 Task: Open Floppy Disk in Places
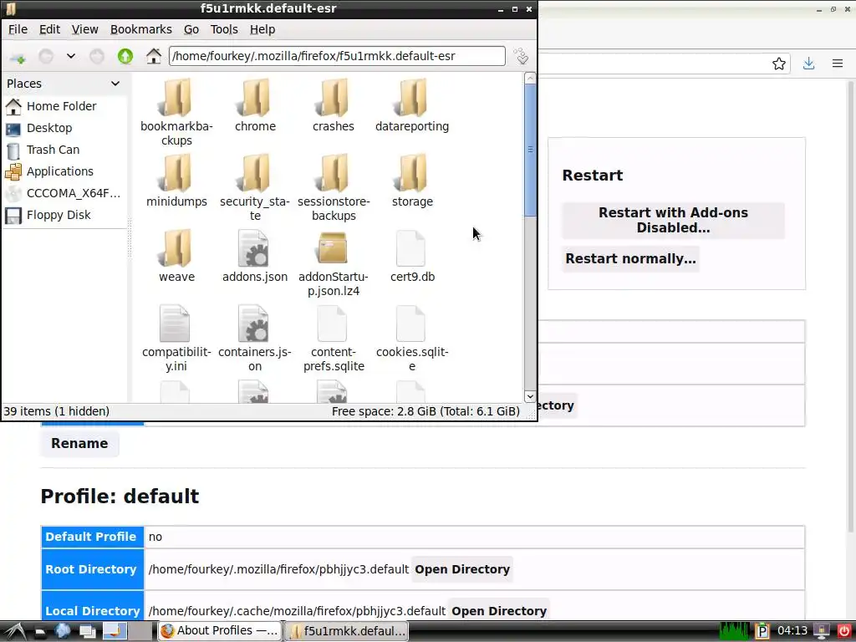pyautogui.click(x=64, y=216)
